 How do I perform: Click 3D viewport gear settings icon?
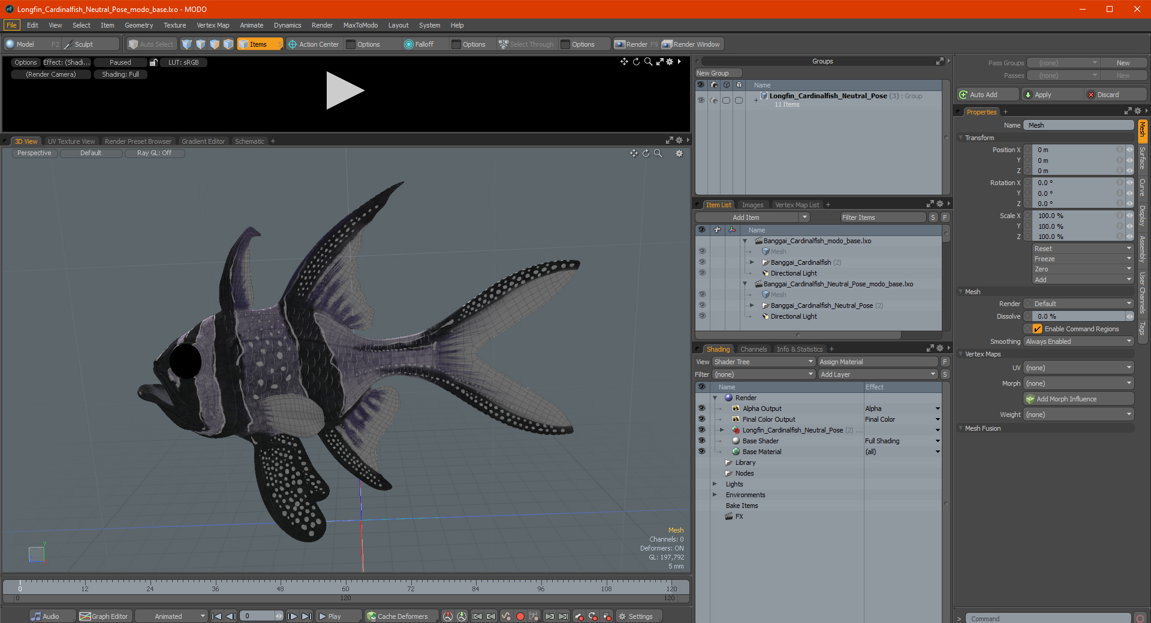pos(679,153)
